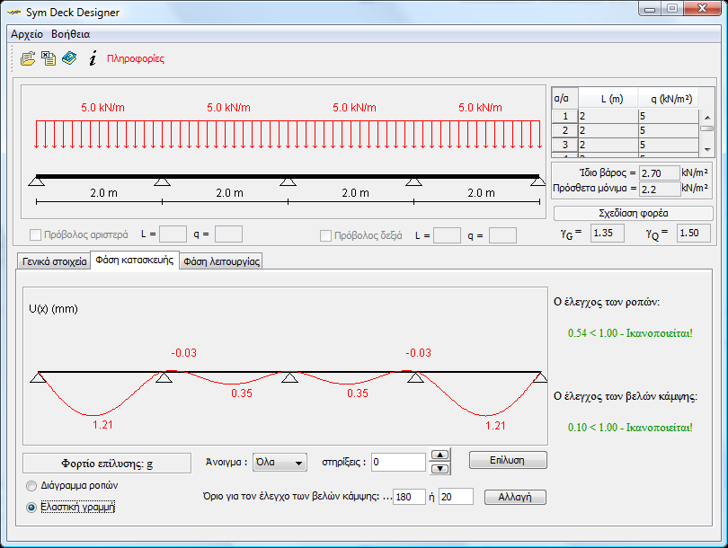Image resolution: width=728 pixels, height=548 pixels.
Task: Click the left 1.21 deflection value
Action: coord(102,425)
